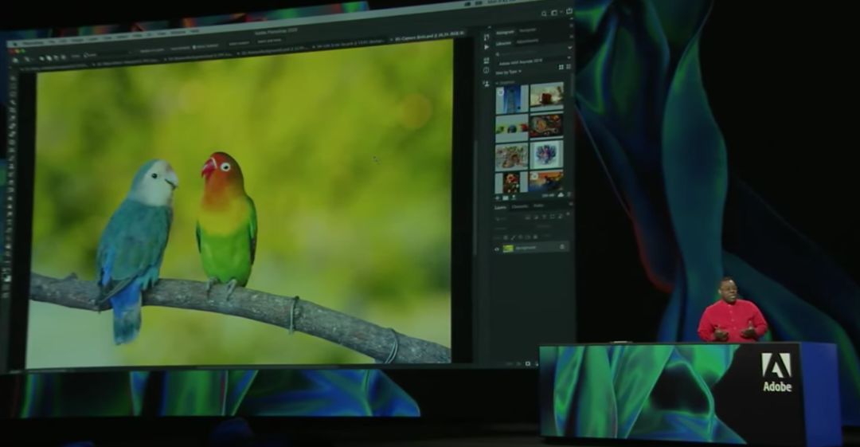Click the Select Subject button
The width and height of the screenshot is (860, 447).
[238, 43]
